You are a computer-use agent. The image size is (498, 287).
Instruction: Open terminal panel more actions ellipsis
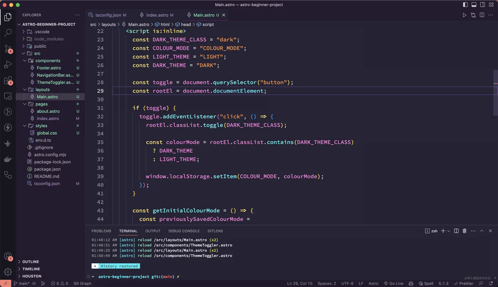tap(473, 231)
